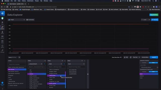Click the _field values list scrollbar

point(65,79)
